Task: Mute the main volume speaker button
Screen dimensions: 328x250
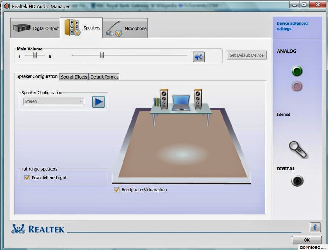Action: pos(198,57)
